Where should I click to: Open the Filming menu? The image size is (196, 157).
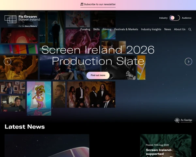107,29
